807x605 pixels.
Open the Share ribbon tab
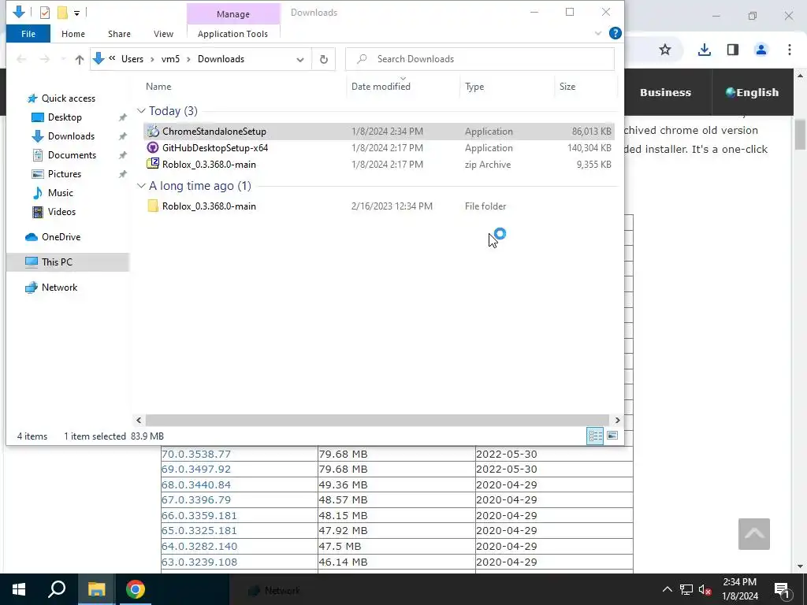[119, 34]
